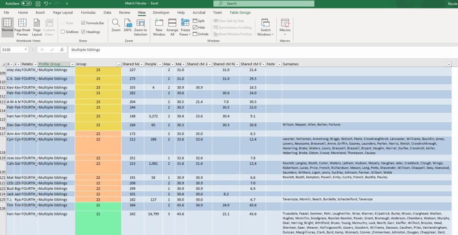Open the Name Box dropdown arrow

click(x=25, y=50)
